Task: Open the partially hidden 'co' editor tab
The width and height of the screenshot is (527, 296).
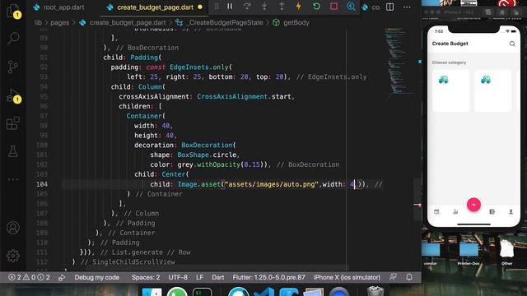Action: [x=371, y=7]
